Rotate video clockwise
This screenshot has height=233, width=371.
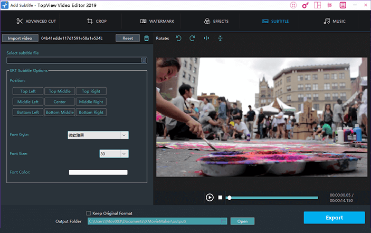tap(192, 38)
